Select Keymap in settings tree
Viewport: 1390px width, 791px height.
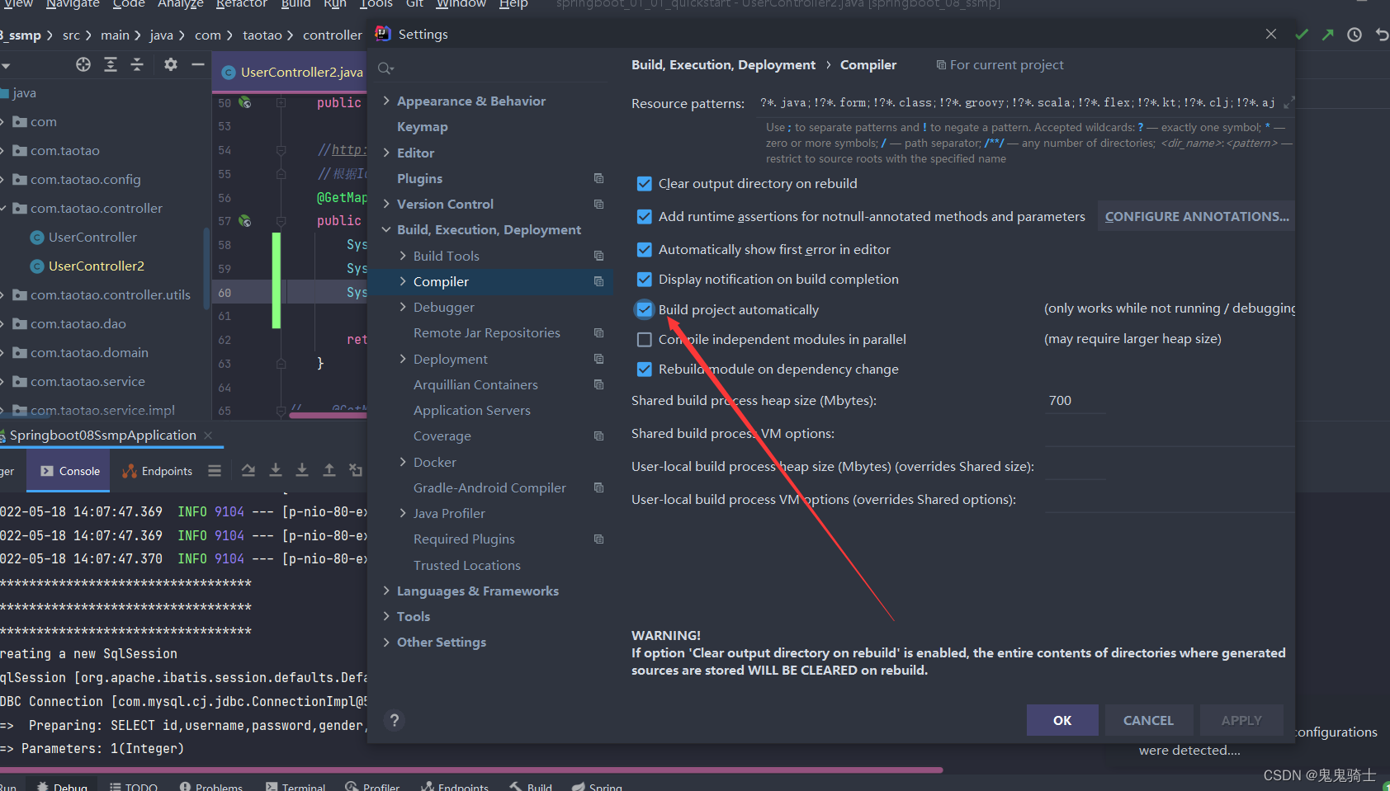point(422,126)
